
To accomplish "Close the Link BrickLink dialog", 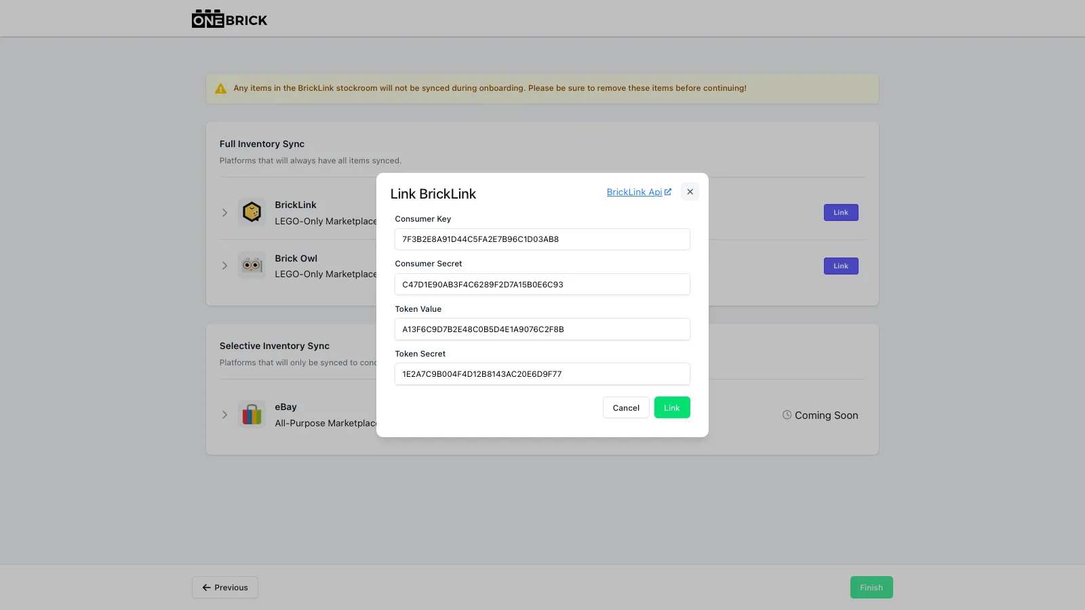I will click(x=690, y=192).
